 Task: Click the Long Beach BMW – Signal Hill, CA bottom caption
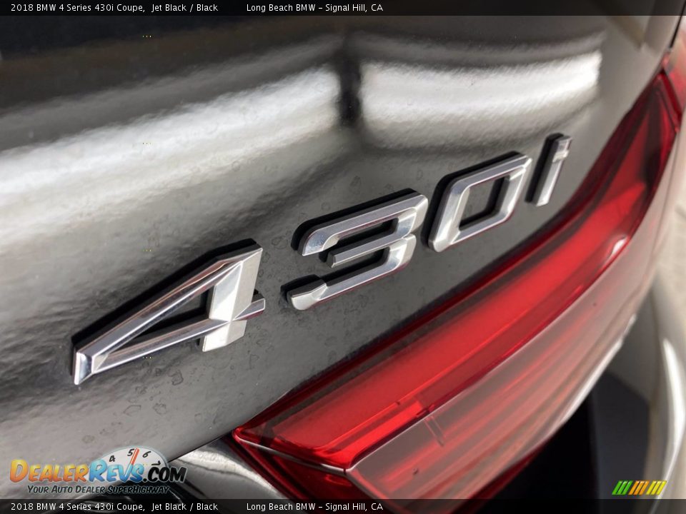coord(314,507)
